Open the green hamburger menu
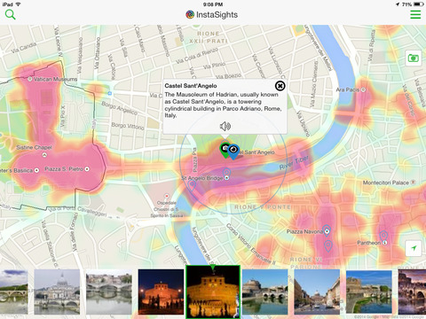This screenshot has width=426, height=319. (415, 14)
